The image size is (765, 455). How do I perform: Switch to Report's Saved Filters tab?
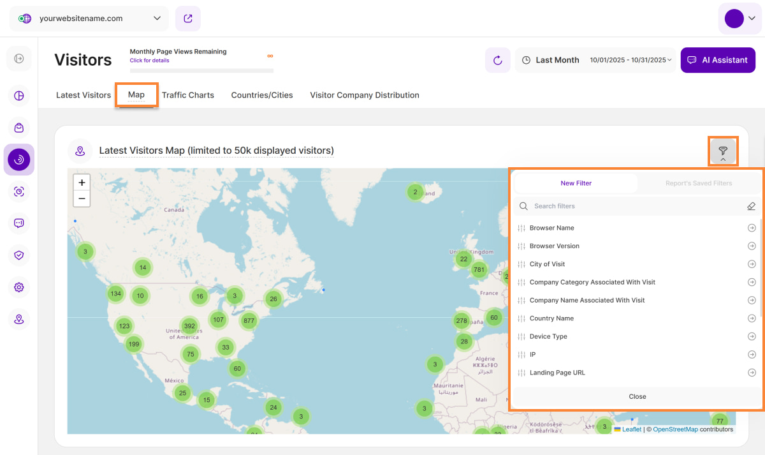(699, 183)
